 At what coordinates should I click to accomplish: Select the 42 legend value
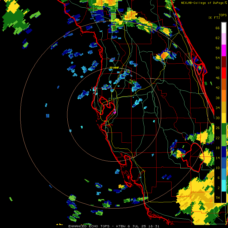(218, 88)
